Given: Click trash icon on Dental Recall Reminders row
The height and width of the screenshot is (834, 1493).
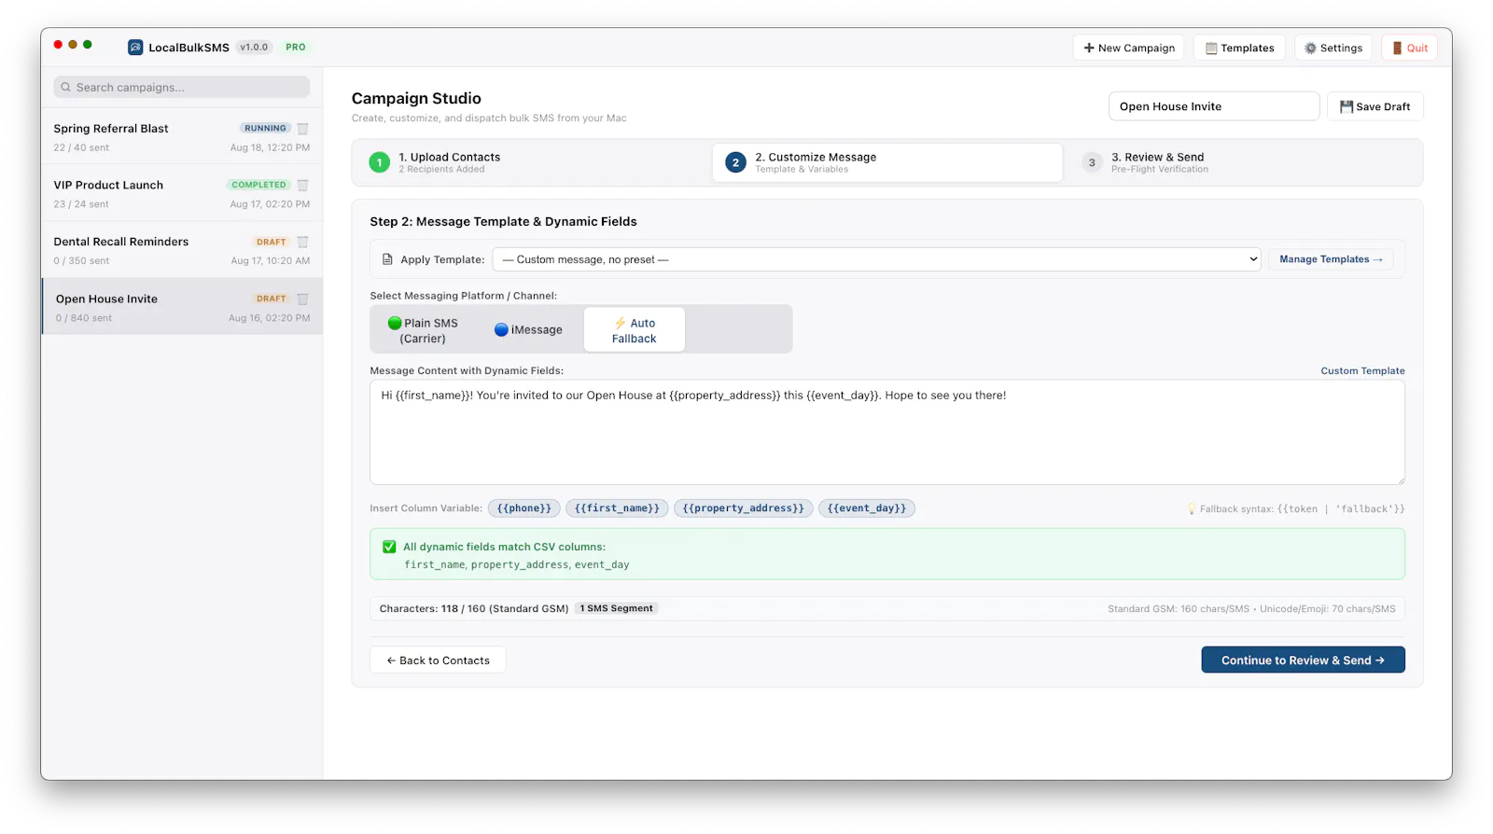Looking at the screenshot, I should click(302, 243).
